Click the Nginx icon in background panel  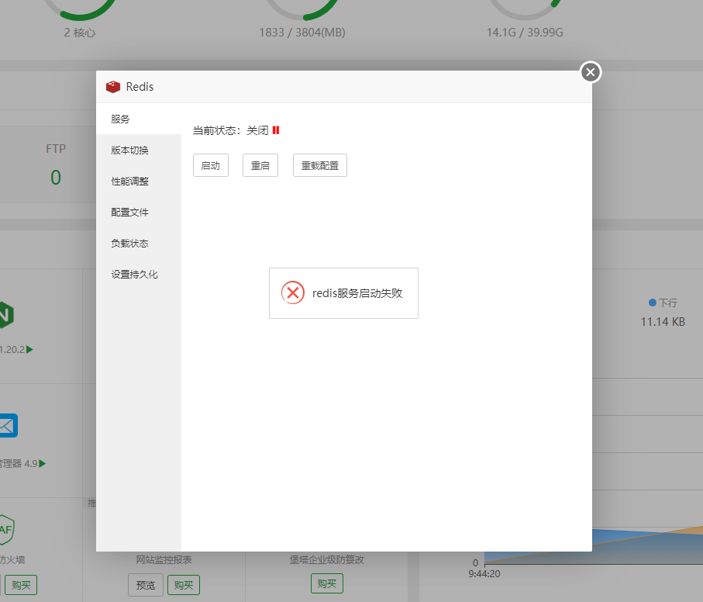pos(6,314)
